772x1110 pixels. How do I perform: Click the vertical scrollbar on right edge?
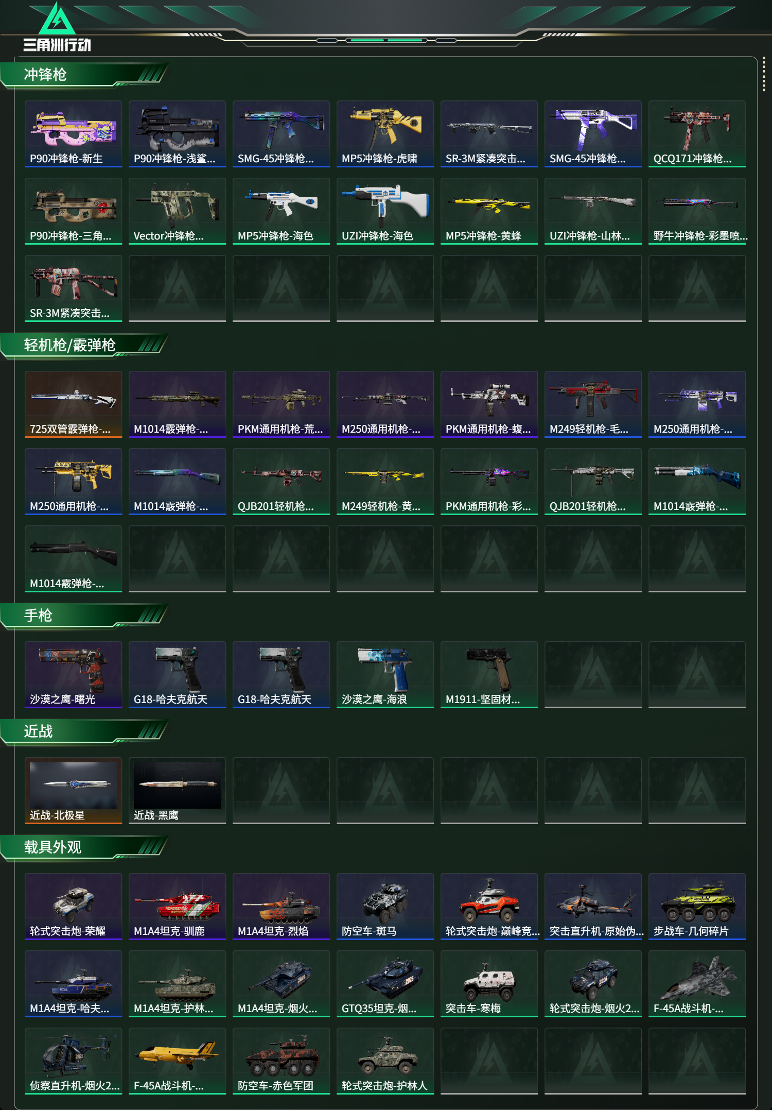coord(764,76)
